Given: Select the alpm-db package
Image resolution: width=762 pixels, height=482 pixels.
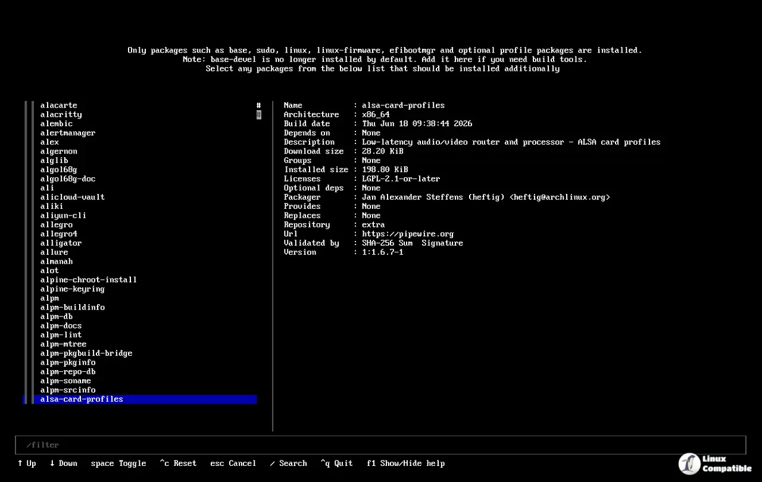Looking at the screenshot, I should [x=56, y=317].
